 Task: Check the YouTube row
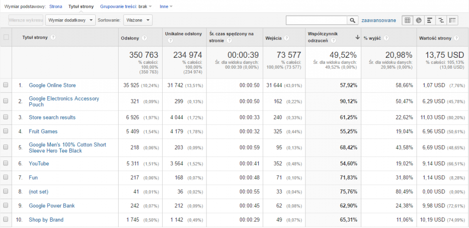(x=5, y=163)
